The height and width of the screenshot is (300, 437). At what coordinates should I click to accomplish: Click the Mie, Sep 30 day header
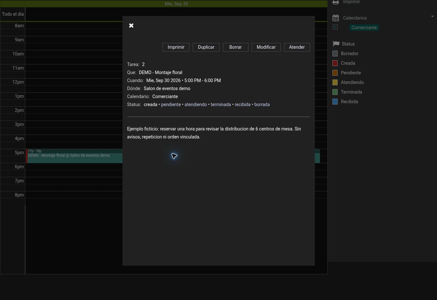pyautogui.click(x=176, y=4)
